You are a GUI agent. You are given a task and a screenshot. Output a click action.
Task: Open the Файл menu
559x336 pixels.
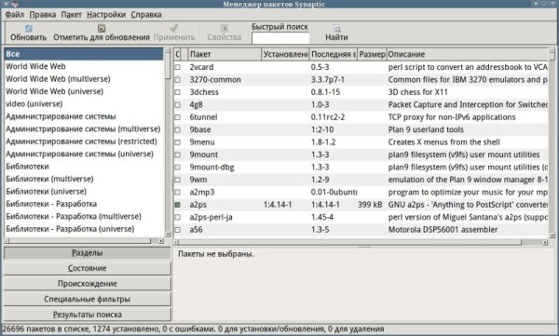click(15, 15)
